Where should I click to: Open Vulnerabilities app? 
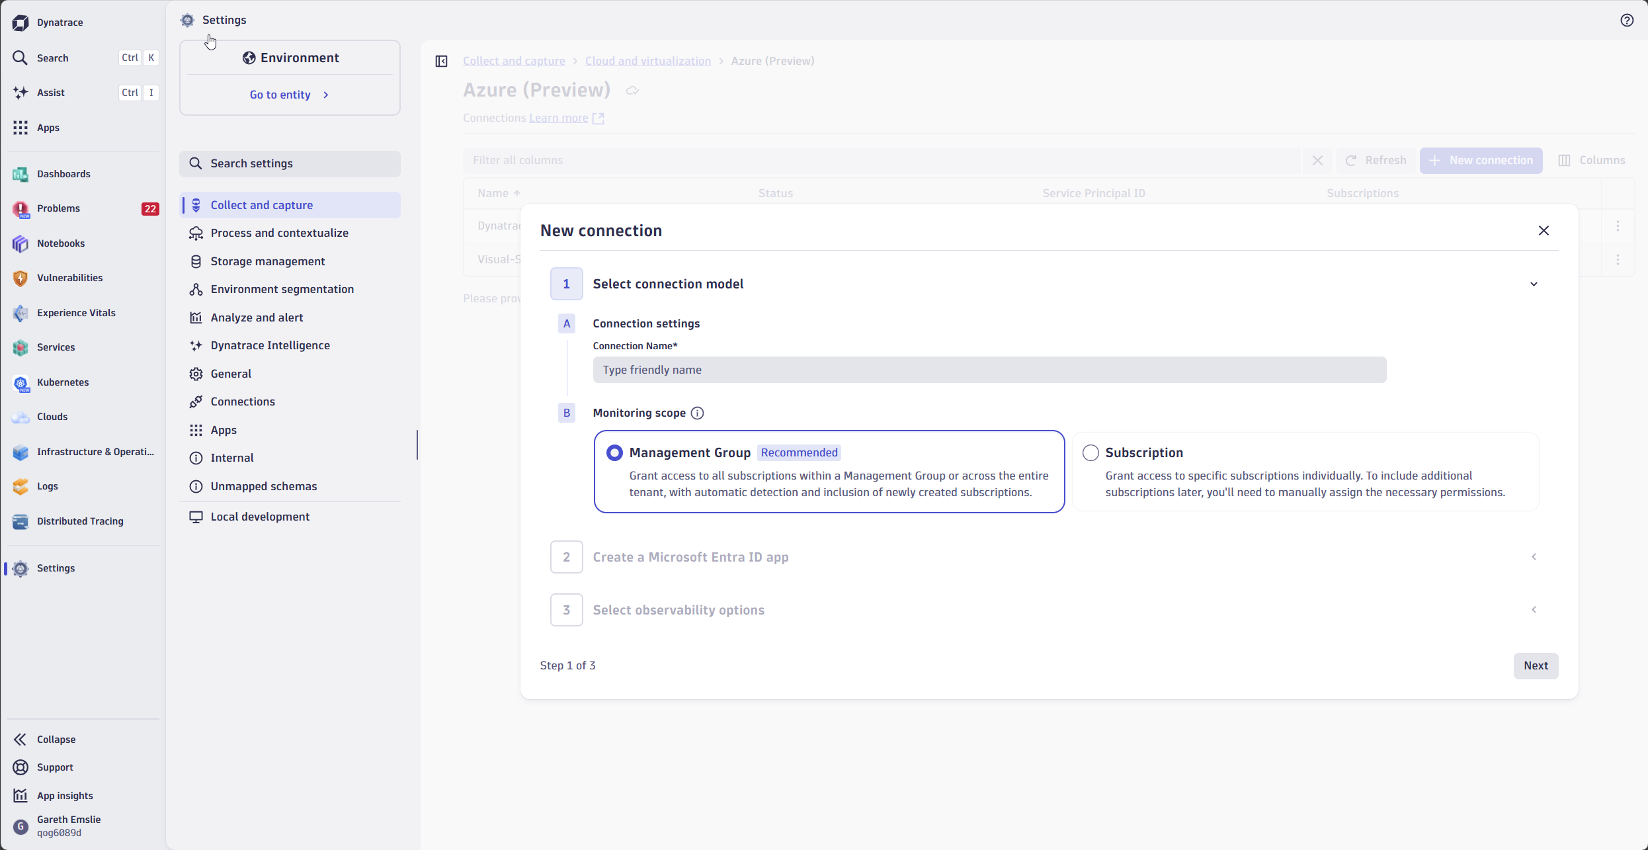tap(85, 278)
